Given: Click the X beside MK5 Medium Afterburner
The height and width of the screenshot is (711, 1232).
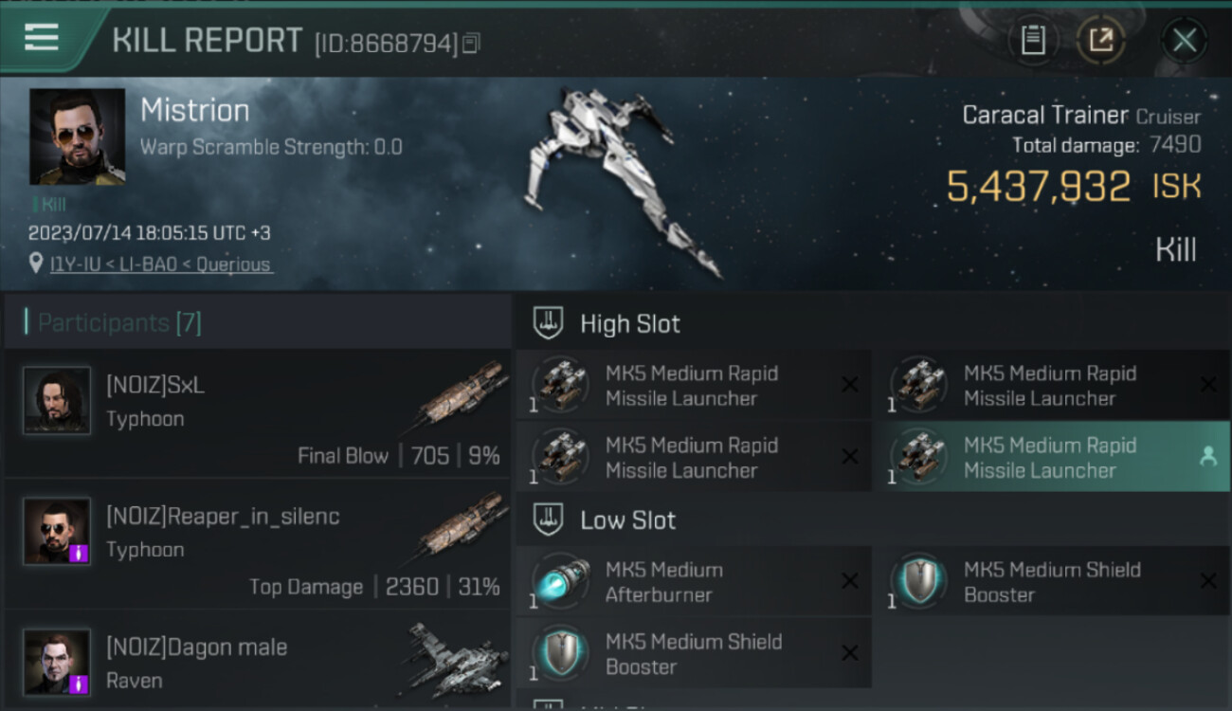Looking at the screenshot, I should 850,581.
